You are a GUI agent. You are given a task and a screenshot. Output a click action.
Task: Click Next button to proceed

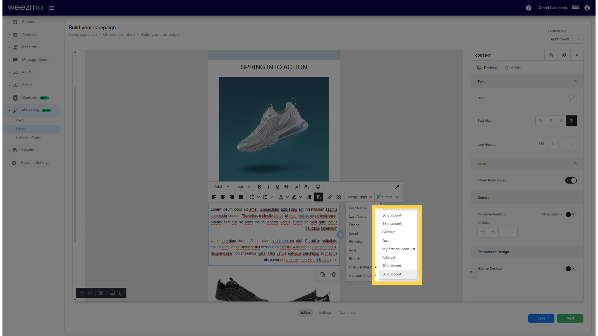571,318
